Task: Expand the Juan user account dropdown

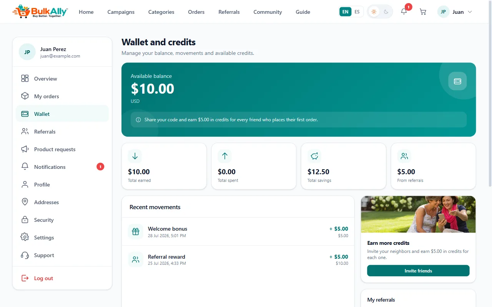Action: [455, 12]
